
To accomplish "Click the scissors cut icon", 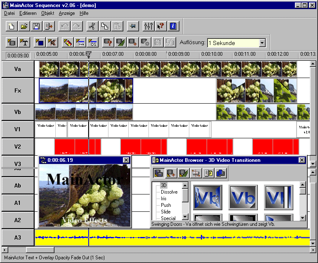I will point(93,26).
